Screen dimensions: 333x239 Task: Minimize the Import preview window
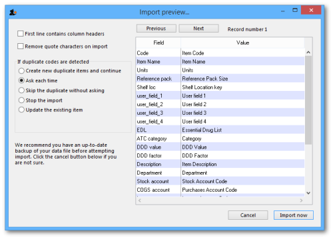coord(282,11)
